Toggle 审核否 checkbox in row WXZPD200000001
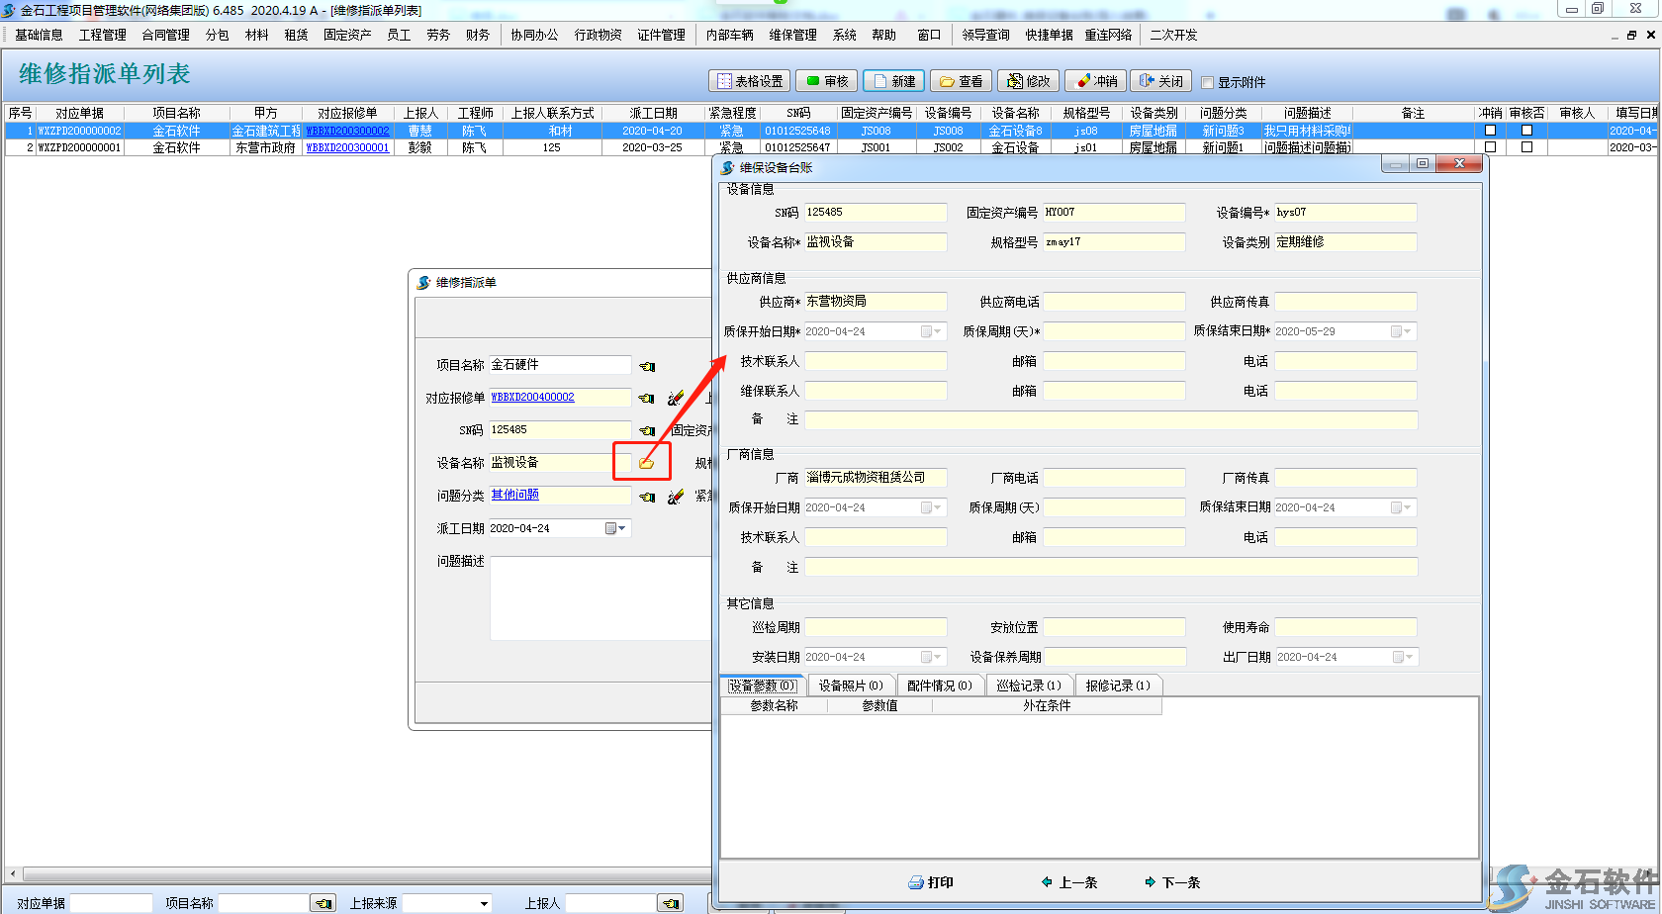This screenshot has height=914, width=1662. pos(1526,146)
